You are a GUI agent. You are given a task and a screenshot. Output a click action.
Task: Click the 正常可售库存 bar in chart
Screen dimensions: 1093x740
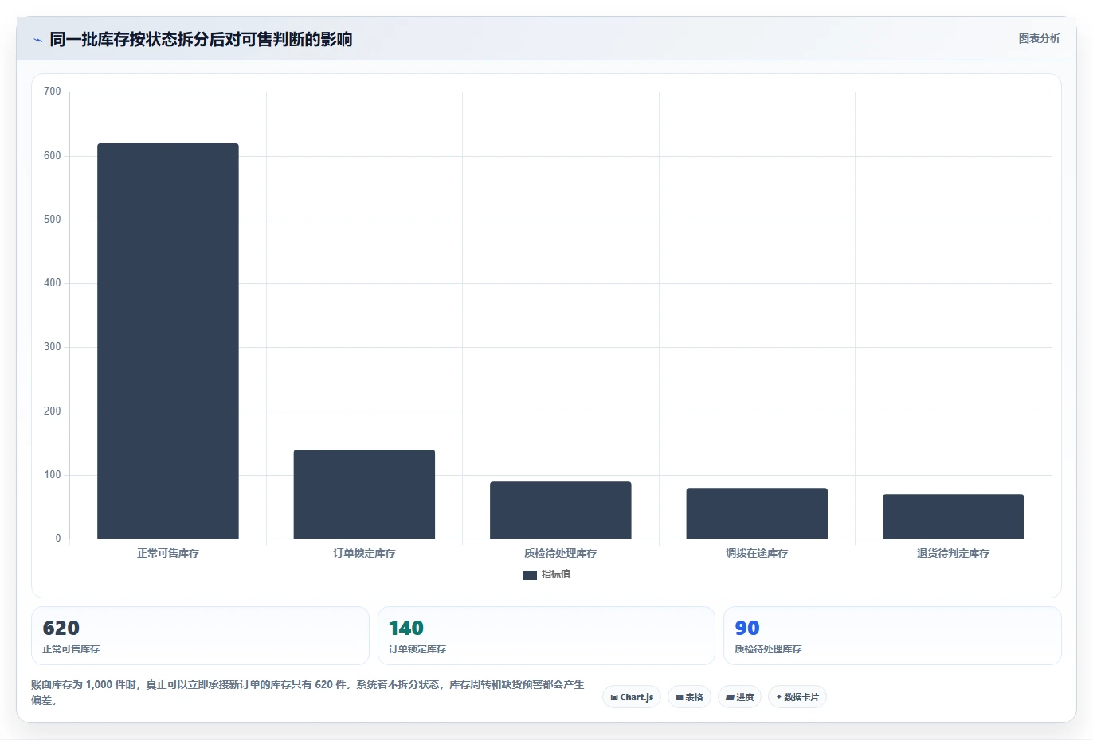click(x=168, y=341)
